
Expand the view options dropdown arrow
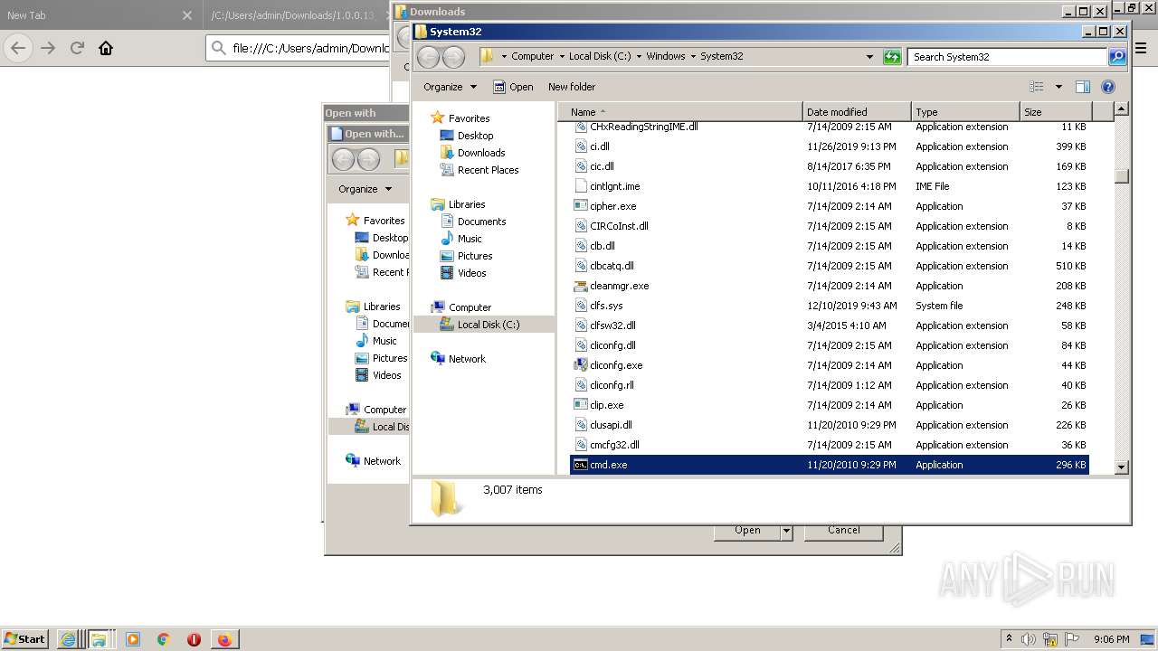[1058, 87]
